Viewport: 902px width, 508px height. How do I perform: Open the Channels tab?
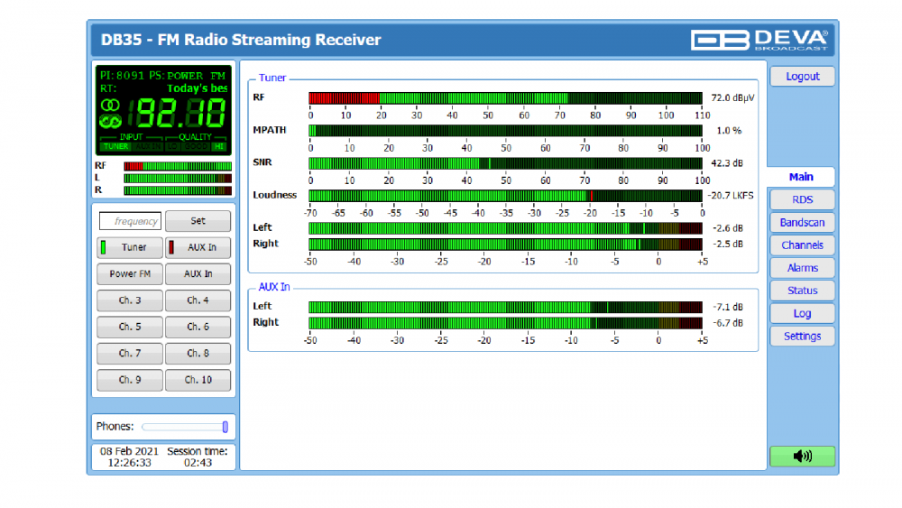tap(802, 245)
